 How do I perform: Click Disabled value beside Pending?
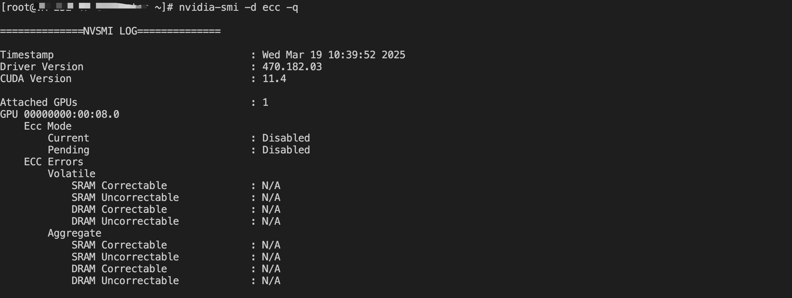point(286,150)
